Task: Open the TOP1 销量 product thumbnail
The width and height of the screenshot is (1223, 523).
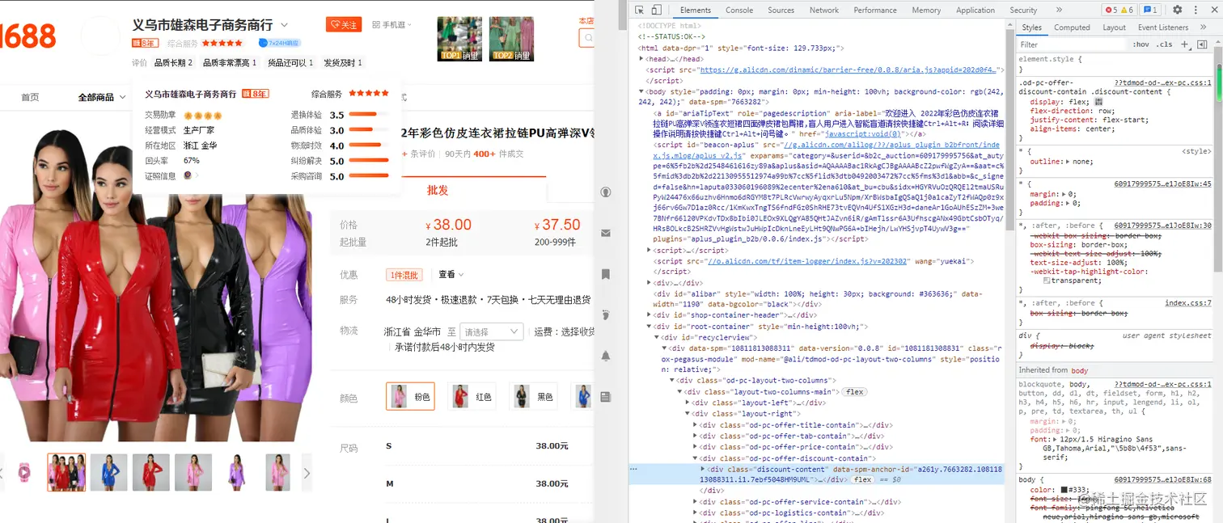Action: pos(459,38)
